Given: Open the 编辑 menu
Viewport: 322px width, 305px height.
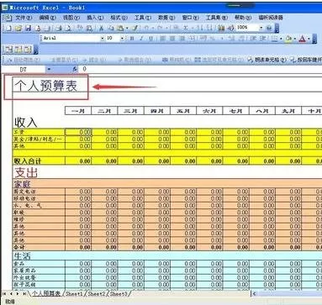Looking at the screenshot, I should 48,18.
